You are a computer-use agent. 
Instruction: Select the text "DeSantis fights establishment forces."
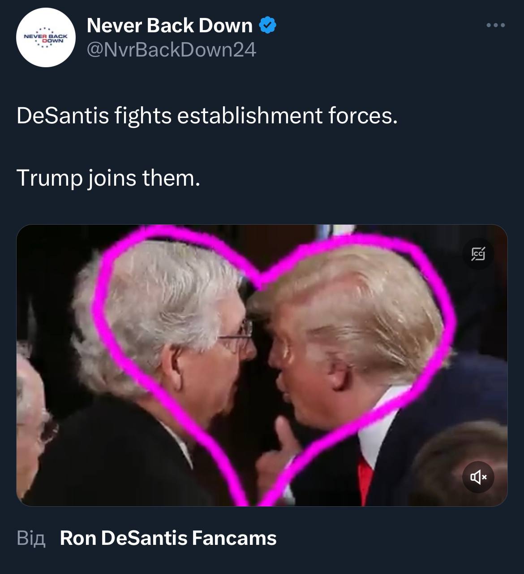pyautogui.click(x=207, y=116)
